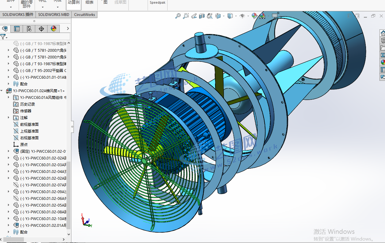Screen dimensions: 385x243
Task: Open the File Explorer task pane icon
Action: click(383, 47)
